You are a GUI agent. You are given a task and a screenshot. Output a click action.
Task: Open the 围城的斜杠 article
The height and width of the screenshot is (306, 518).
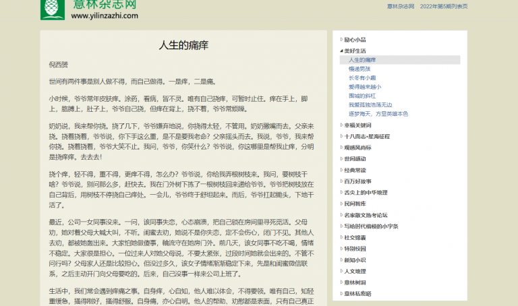(x=362, y=96)
